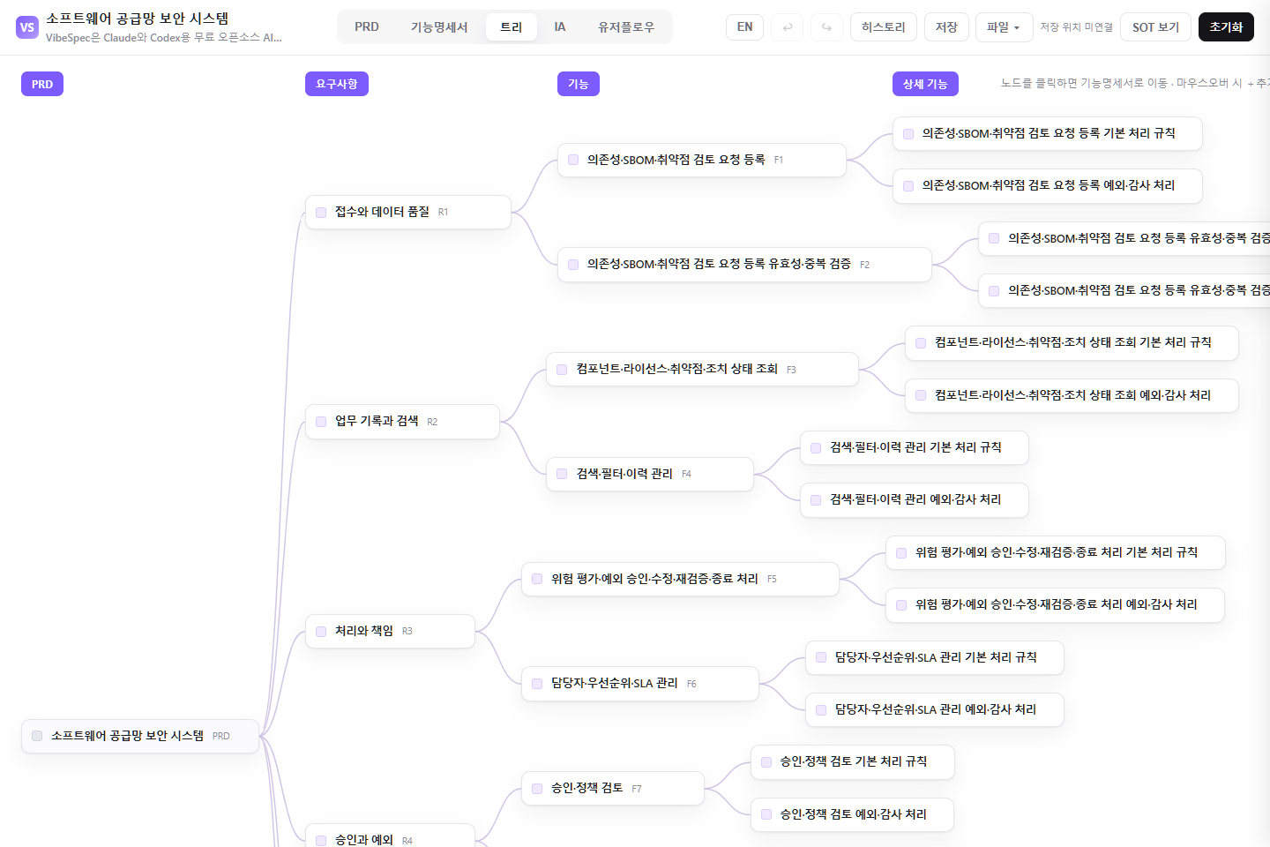Click the project title 소프트웨어 공급망 보안 시스템 in header
This screenshot has height=847, width=1270.
pos(138,19)
